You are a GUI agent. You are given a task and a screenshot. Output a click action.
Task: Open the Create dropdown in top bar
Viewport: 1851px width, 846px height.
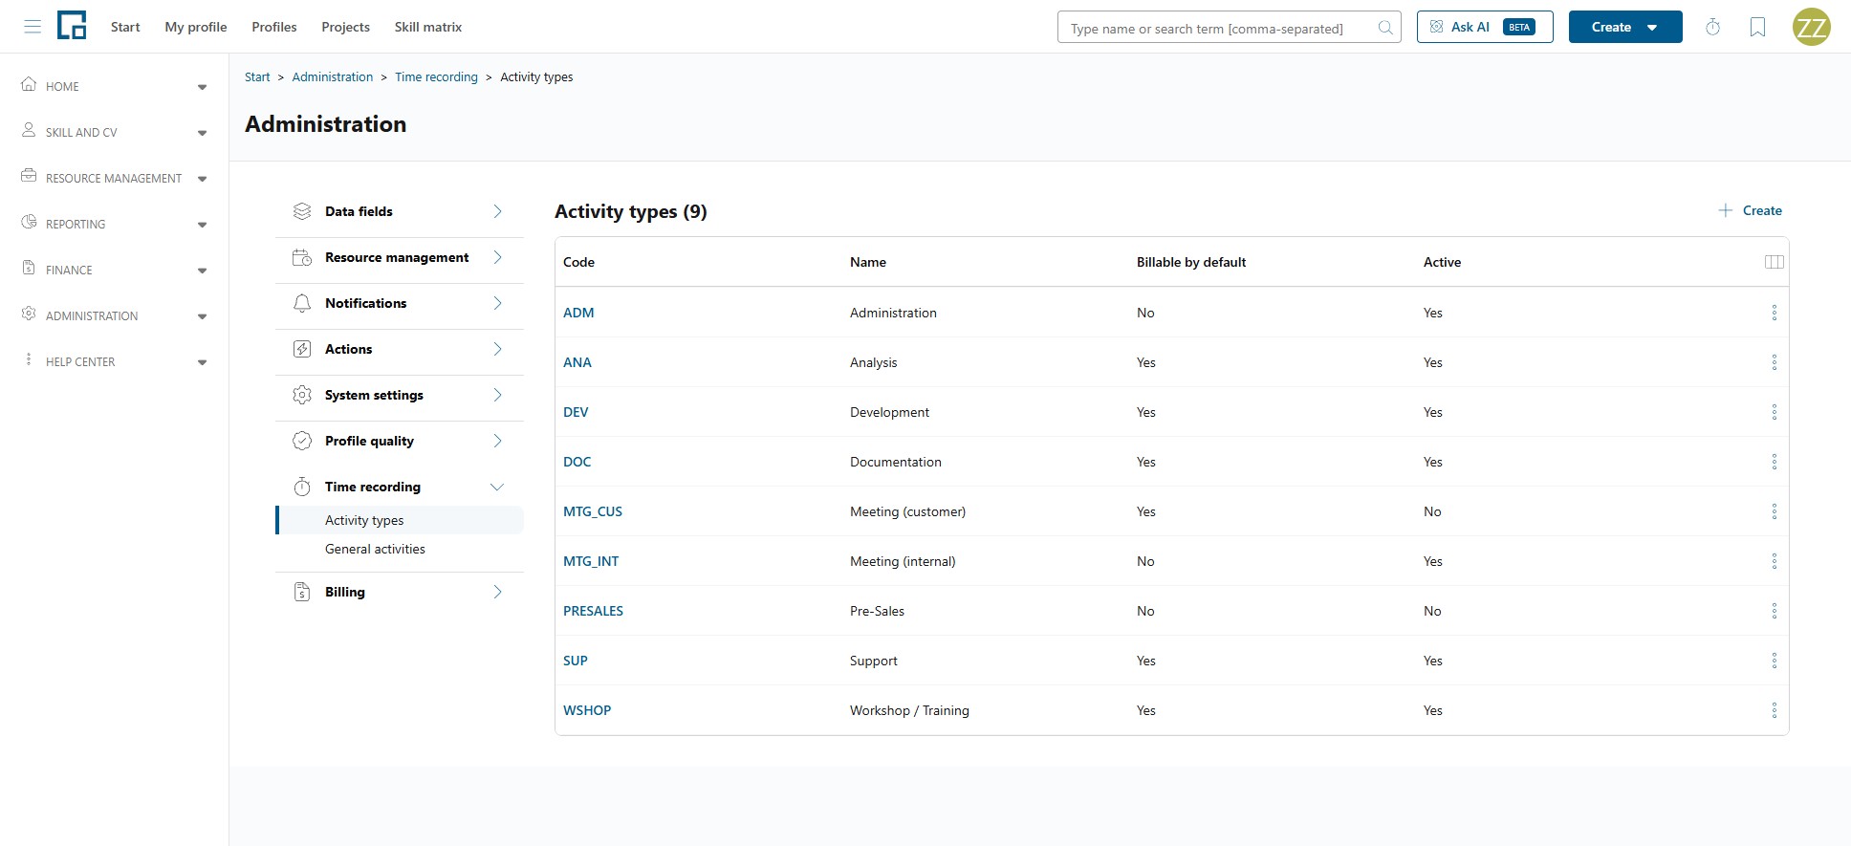[x=1624, y=27]
